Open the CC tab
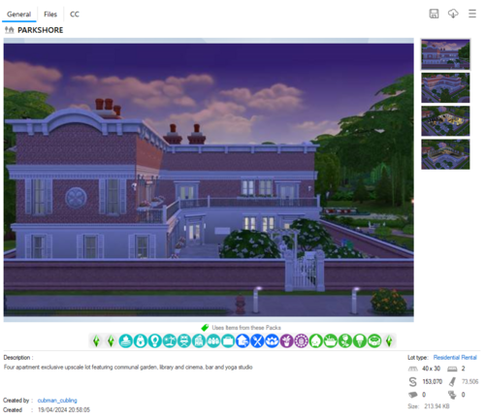This screenshot has height=419, width=485. click(x=75, y=15)
